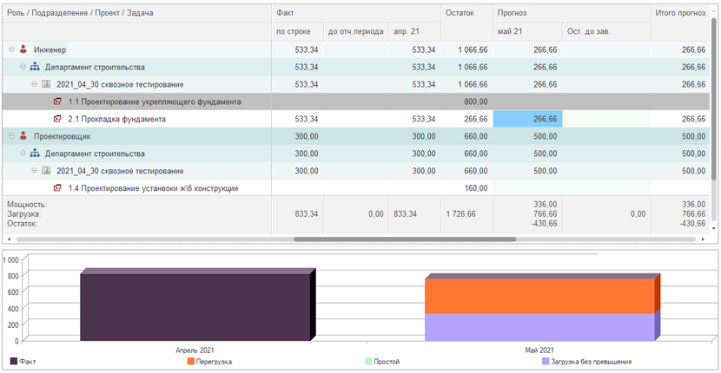Click the Перегрузка orange legend swatch
Viewport: 721px width, 373px height.
191,362
